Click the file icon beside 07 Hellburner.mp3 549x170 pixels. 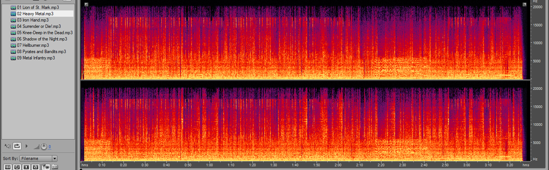point(13,45)
